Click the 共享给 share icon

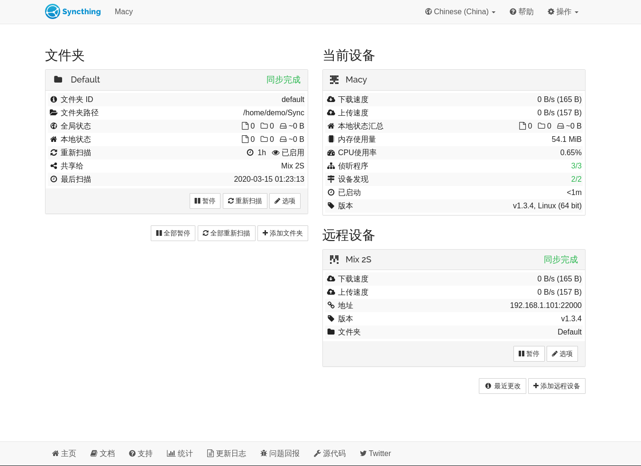54,166
